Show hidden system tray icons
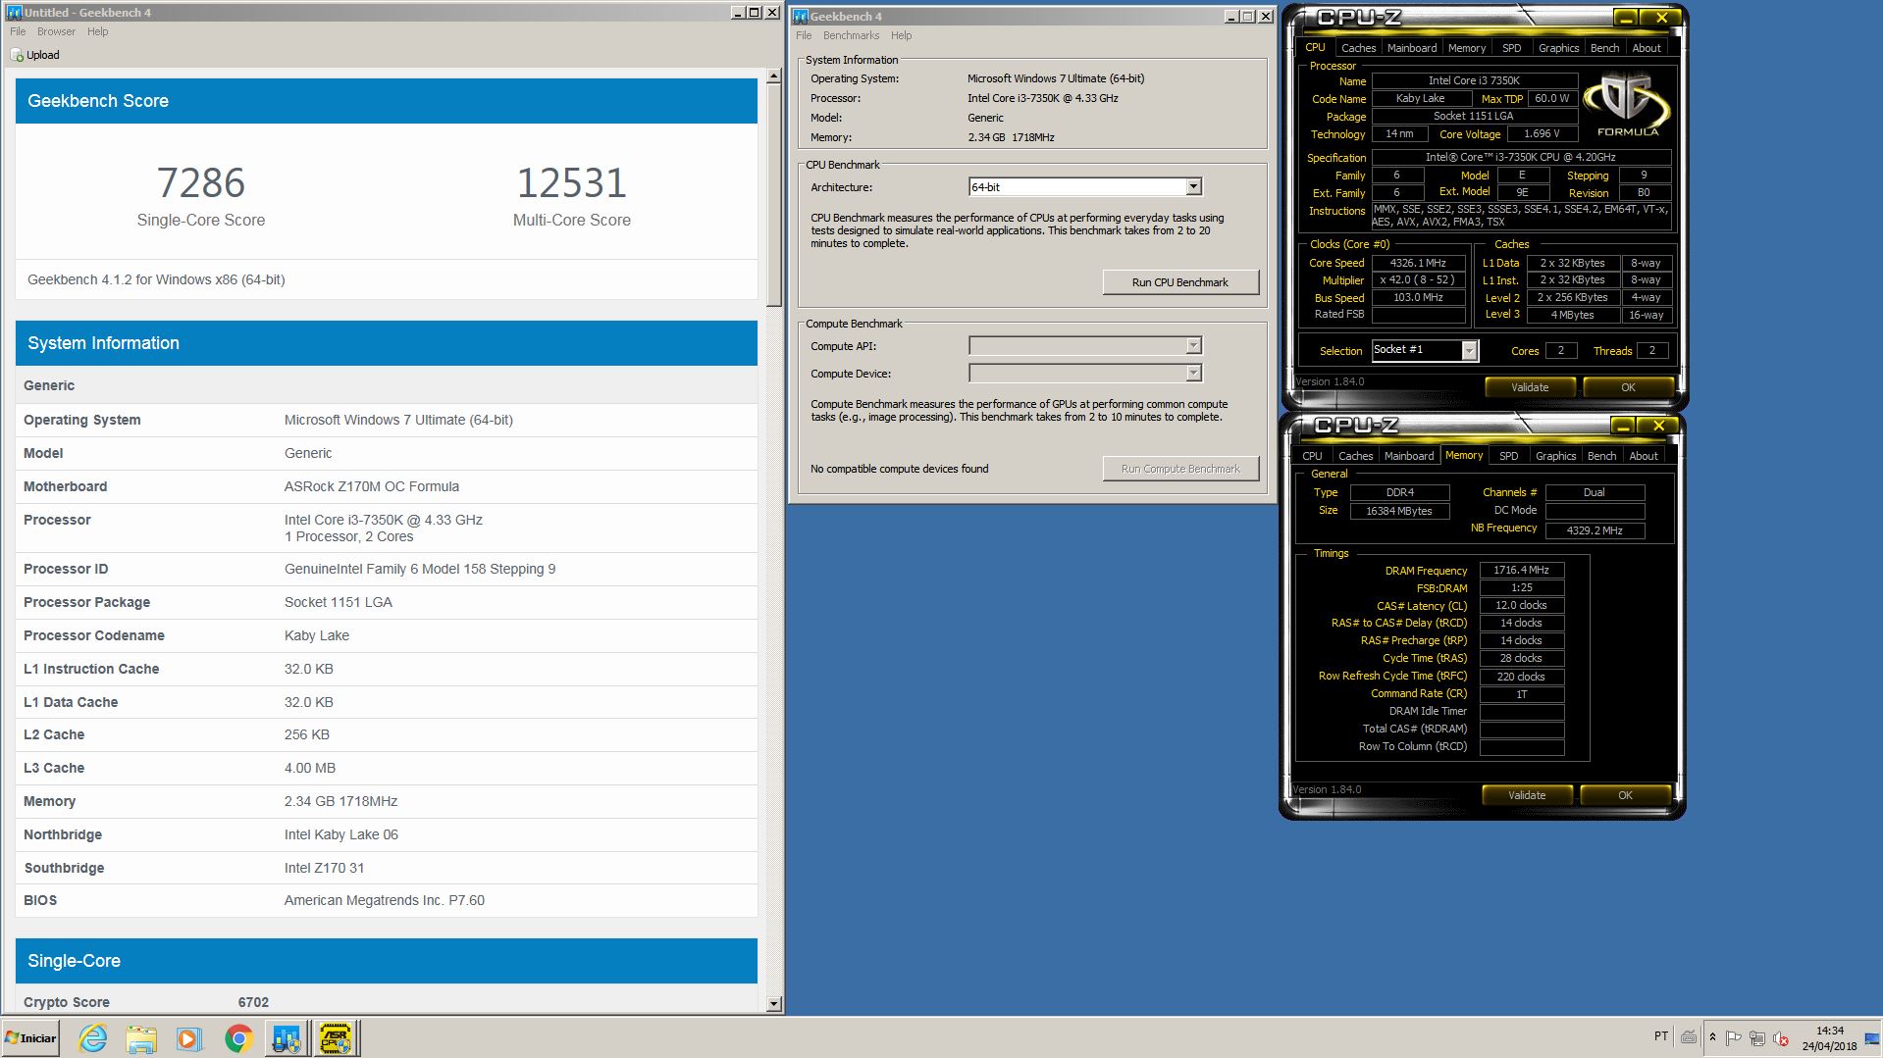1883x1058 pixels. [1712, 1037]
